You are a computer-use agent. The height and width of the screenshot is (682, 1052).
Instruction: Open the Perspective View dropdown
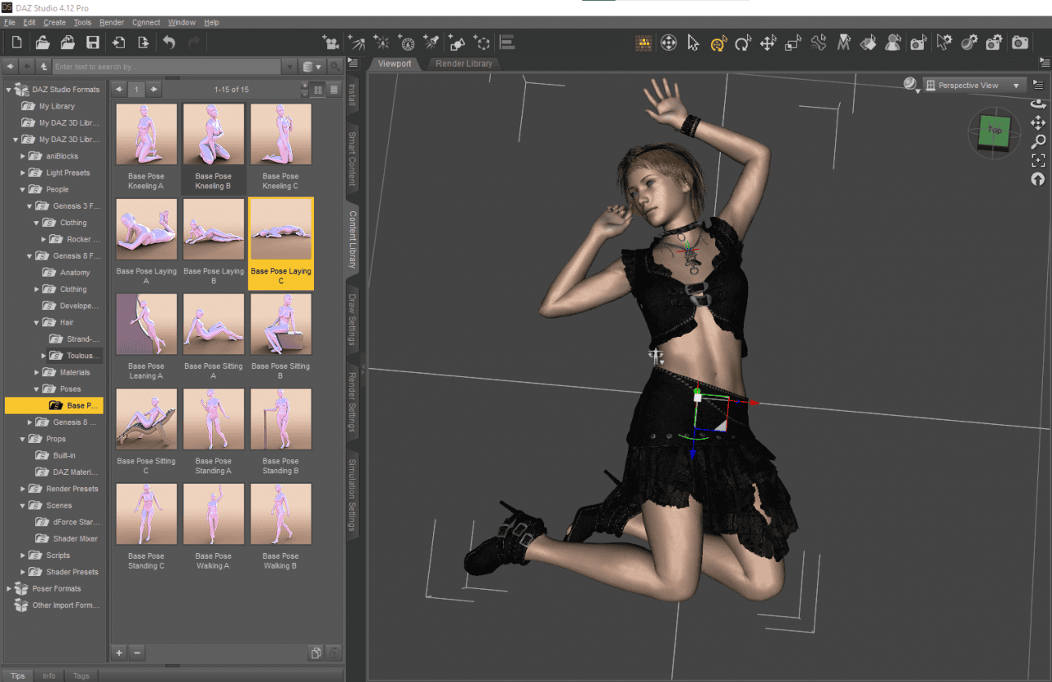click(x=974, y=85)
